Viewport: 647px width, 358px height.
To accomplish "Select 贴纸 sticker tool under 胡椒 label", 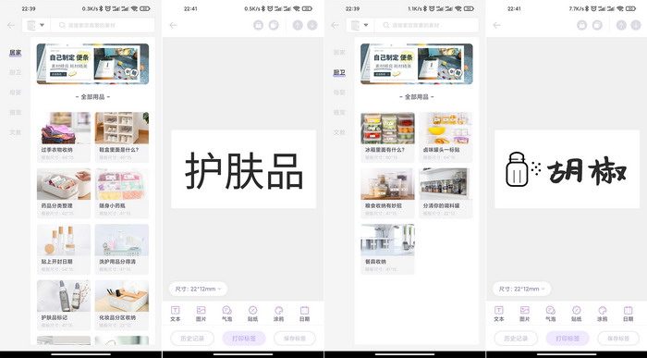I will 577,314.
